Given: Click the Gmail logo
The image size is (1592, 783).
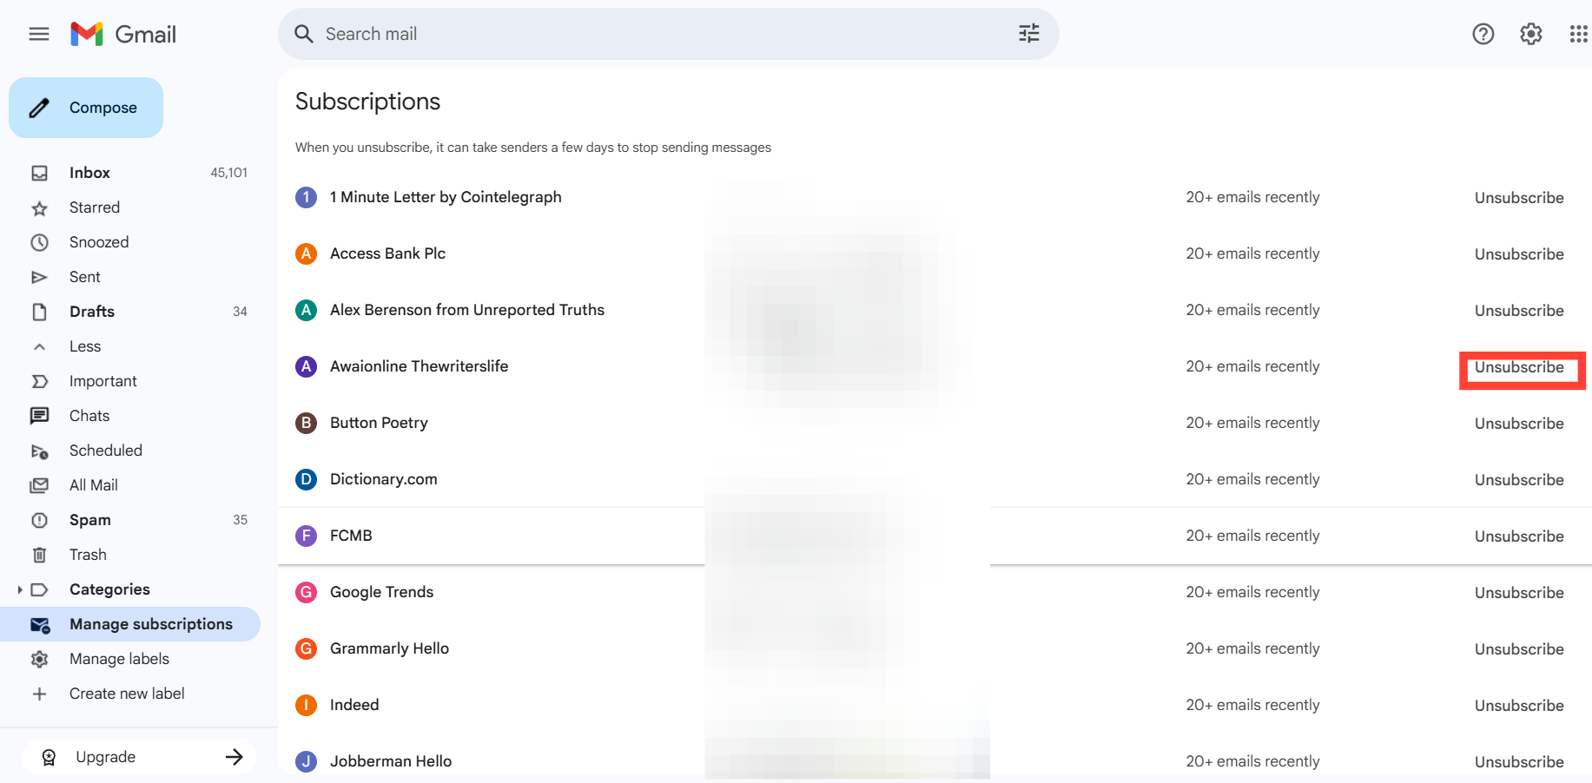Looking at the screenshot, I should [x=123, y=34].
